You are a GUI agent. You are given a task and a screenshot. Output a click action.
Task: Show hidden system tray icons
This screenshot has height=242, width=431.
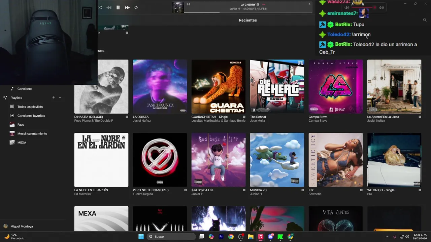387,237
